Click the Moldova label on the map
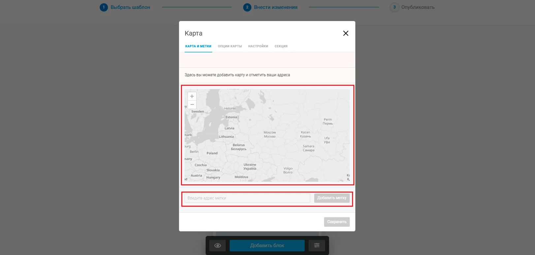The height and width of the screenshot is (255, 535). click(x=241, y=177)
